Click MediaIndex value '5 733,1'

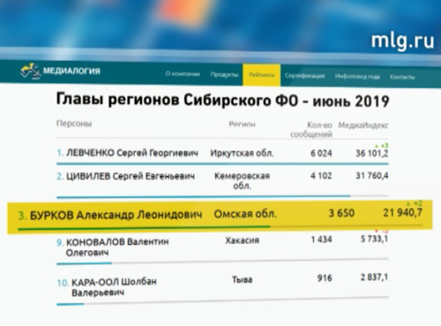[374, 239]
